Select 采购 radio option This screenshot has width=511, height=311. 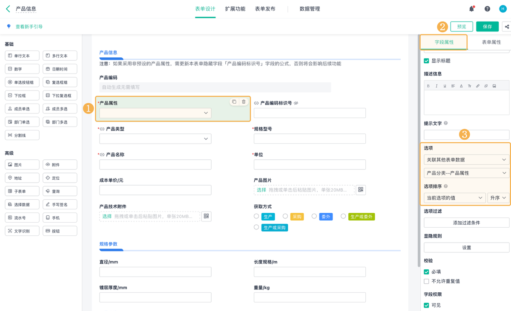tap(285, 216)
